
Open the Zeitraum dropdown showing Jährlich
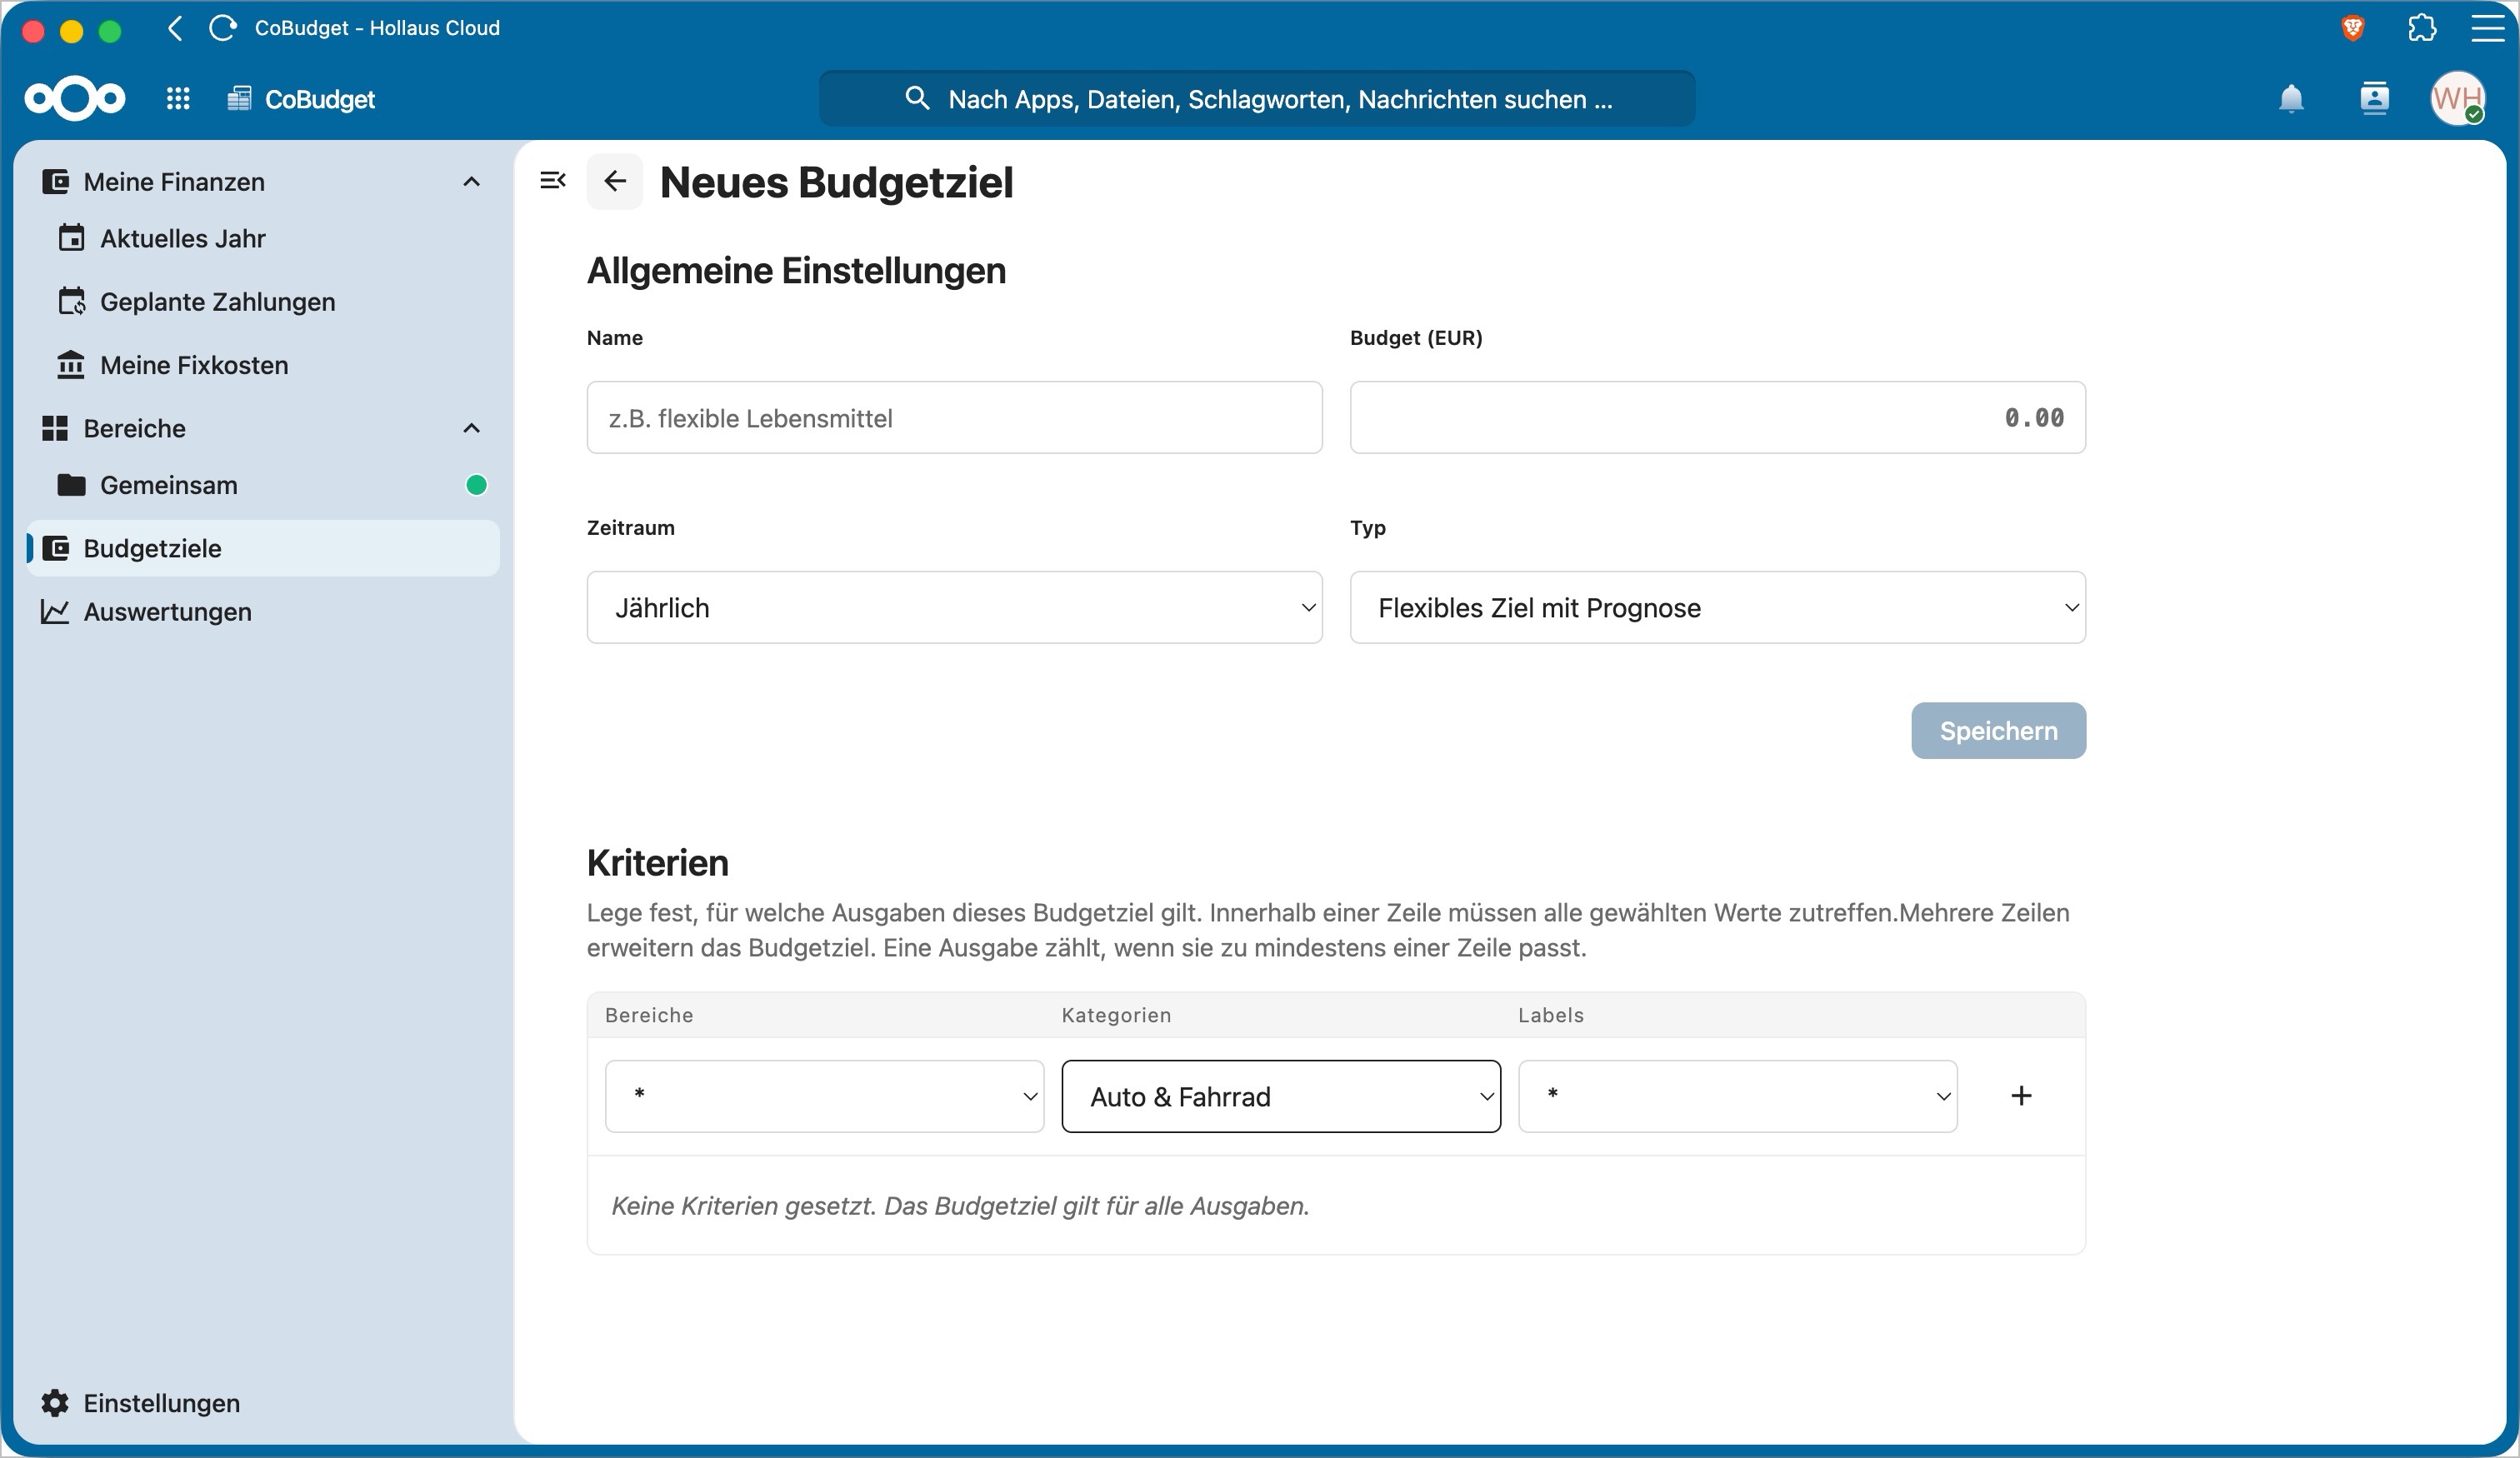954,607
